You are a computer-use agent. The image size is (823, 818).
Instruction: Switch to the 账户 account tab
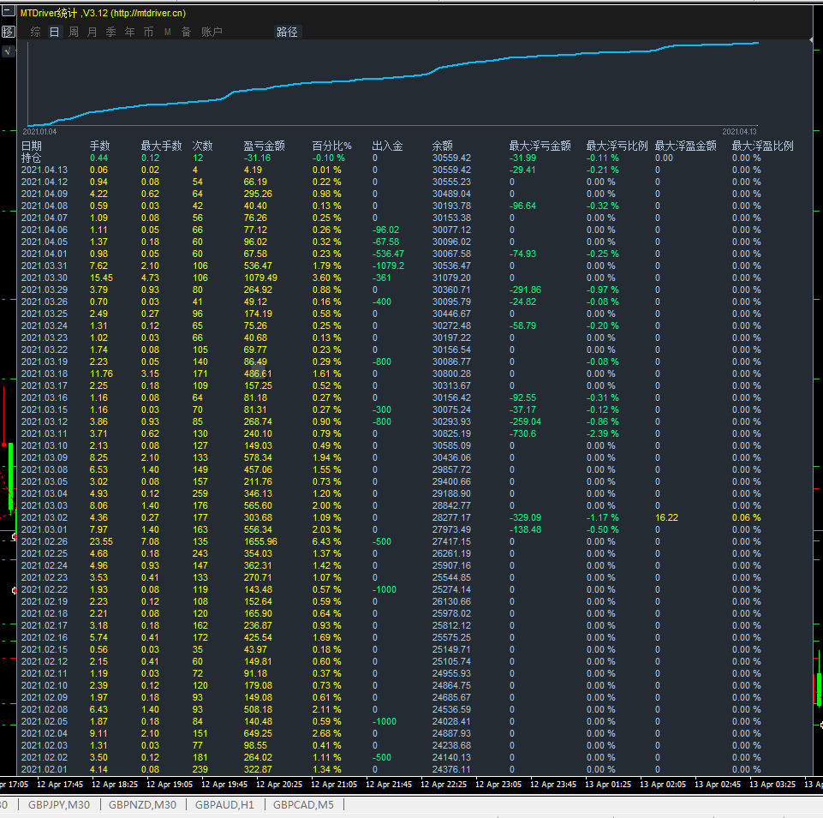coord(212,32)
